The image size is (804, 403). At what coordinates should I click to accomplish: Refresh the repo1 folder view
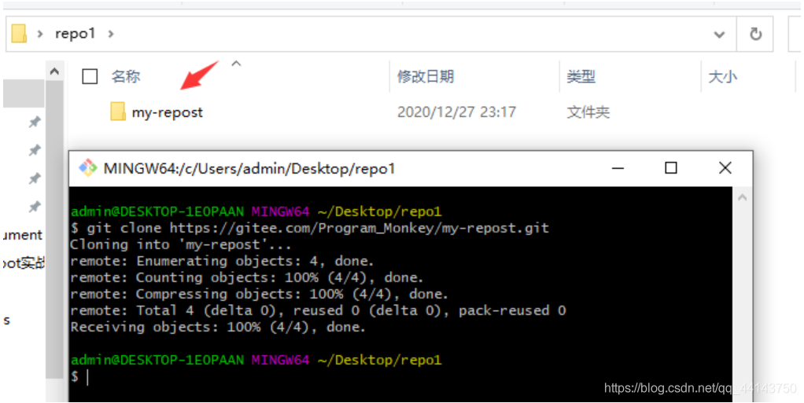coord(755,35)
